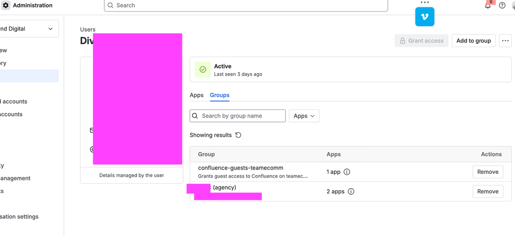Viewport: 515px width, 236px height.
Task: Focus the Search by group name field
Action: pyautogui.click(x=238, y=116)
